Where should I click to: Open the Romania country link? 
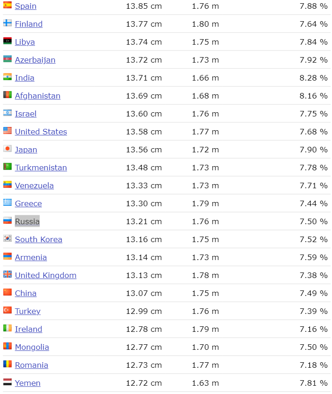[x=31, y=365]
